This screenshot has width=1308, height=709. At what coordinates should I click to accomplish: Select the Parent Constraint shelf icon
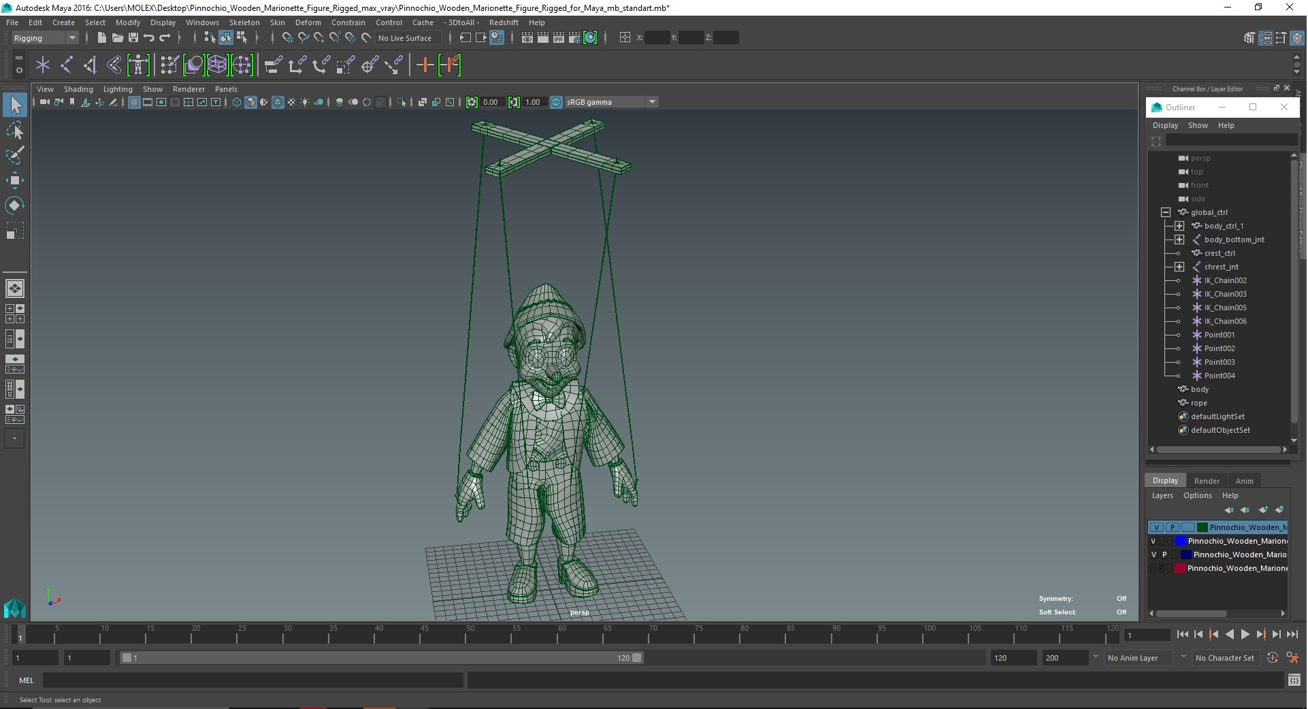coord(274,65)
